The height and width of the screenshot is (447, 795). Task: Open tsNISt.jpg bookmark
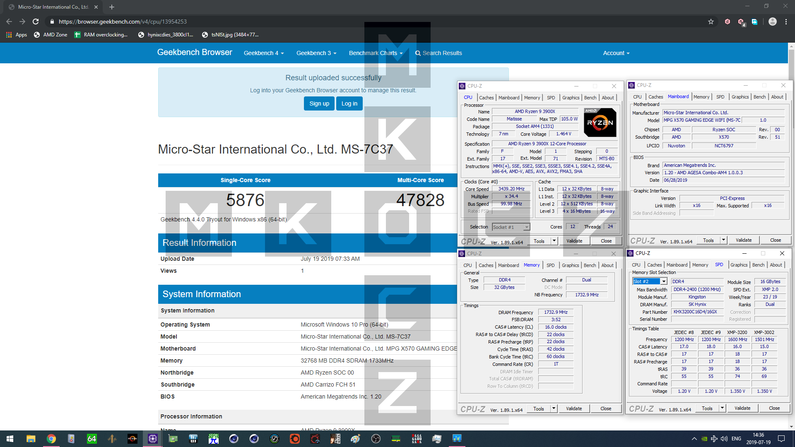click(230, 35)
